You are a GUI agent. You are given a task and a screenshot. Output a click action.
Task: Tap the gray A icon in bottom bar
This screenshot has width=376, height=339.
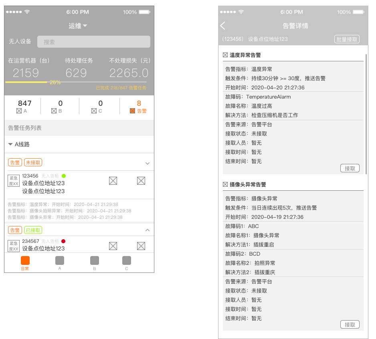[60, 260]
